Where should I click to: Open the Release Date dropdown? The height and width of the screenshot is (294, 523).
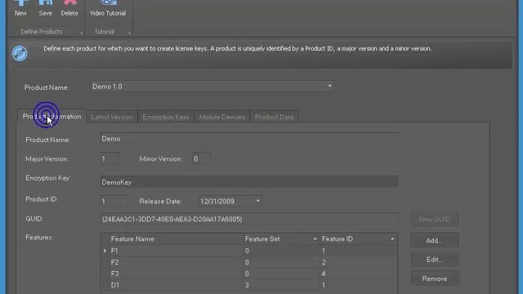(x=258, y=201)
